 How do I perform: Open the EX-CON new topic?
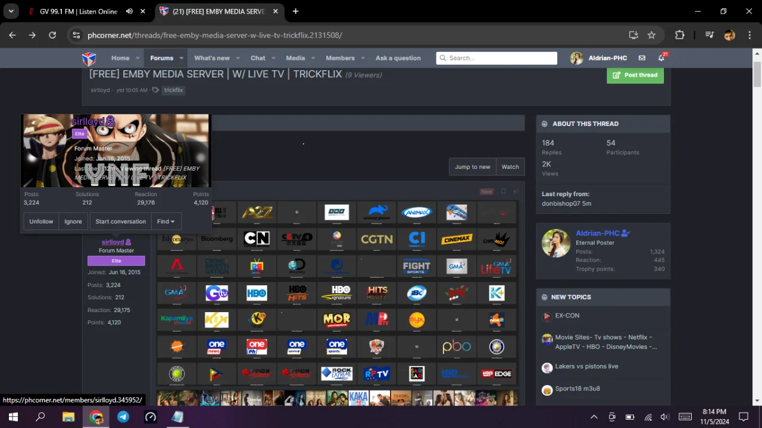(x=567, y=316)
